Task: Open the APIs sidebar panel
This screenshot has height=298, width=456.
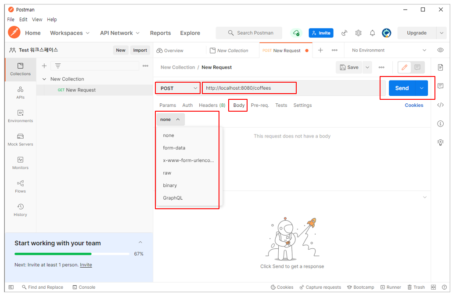Action: (x=20, y=93)
